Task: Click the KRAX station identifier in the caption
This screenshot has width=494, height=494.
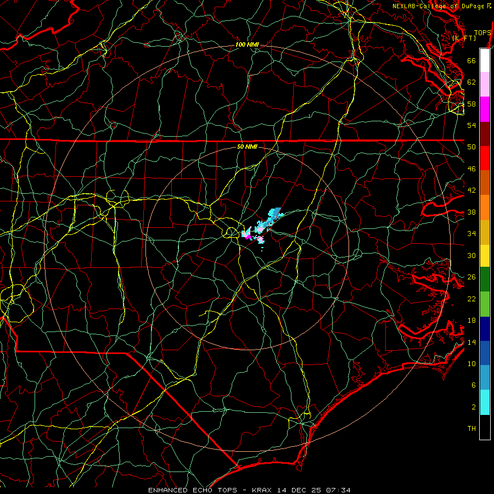Action: 263,490
